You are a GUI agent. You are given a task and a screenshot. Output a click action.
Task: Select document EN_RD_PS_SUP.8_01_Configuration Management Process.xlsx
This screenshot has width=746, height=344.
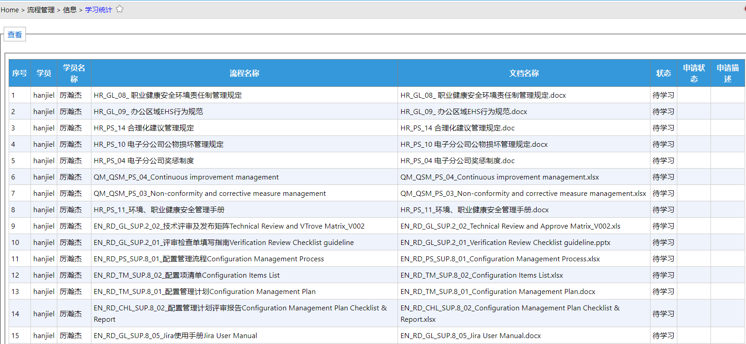click(500, 259)
